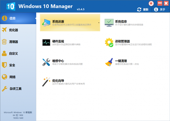This screenshot has width=170, height=121.
Task: Click the white info circle icon beside 关于
Action: (156, 10)
